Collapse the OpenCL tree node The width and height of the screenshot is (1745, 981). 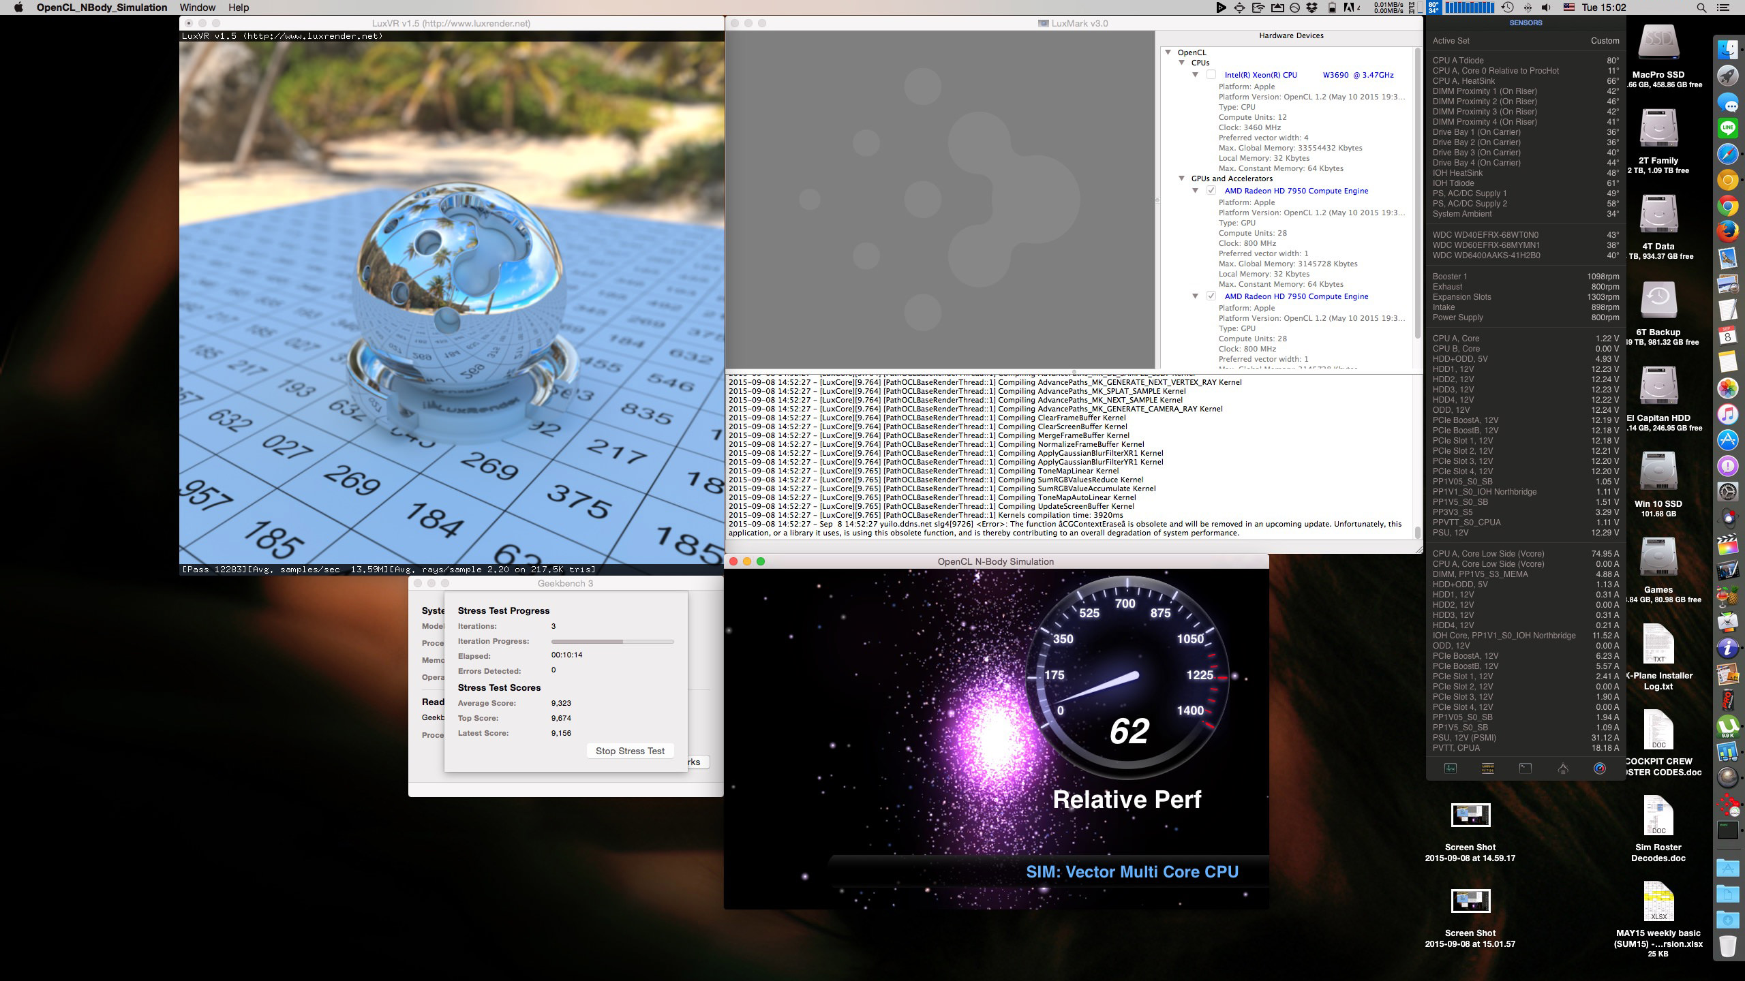[x=1168, y=52]
